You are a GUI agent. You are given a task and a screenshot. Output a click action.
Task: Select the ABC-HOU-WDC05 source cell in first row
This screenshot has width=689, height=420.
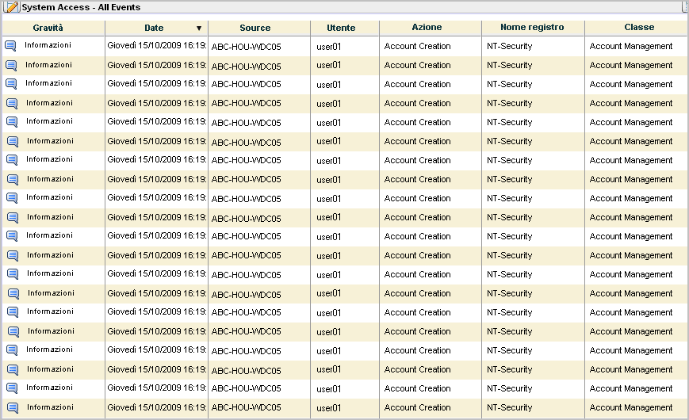(246, 47)
